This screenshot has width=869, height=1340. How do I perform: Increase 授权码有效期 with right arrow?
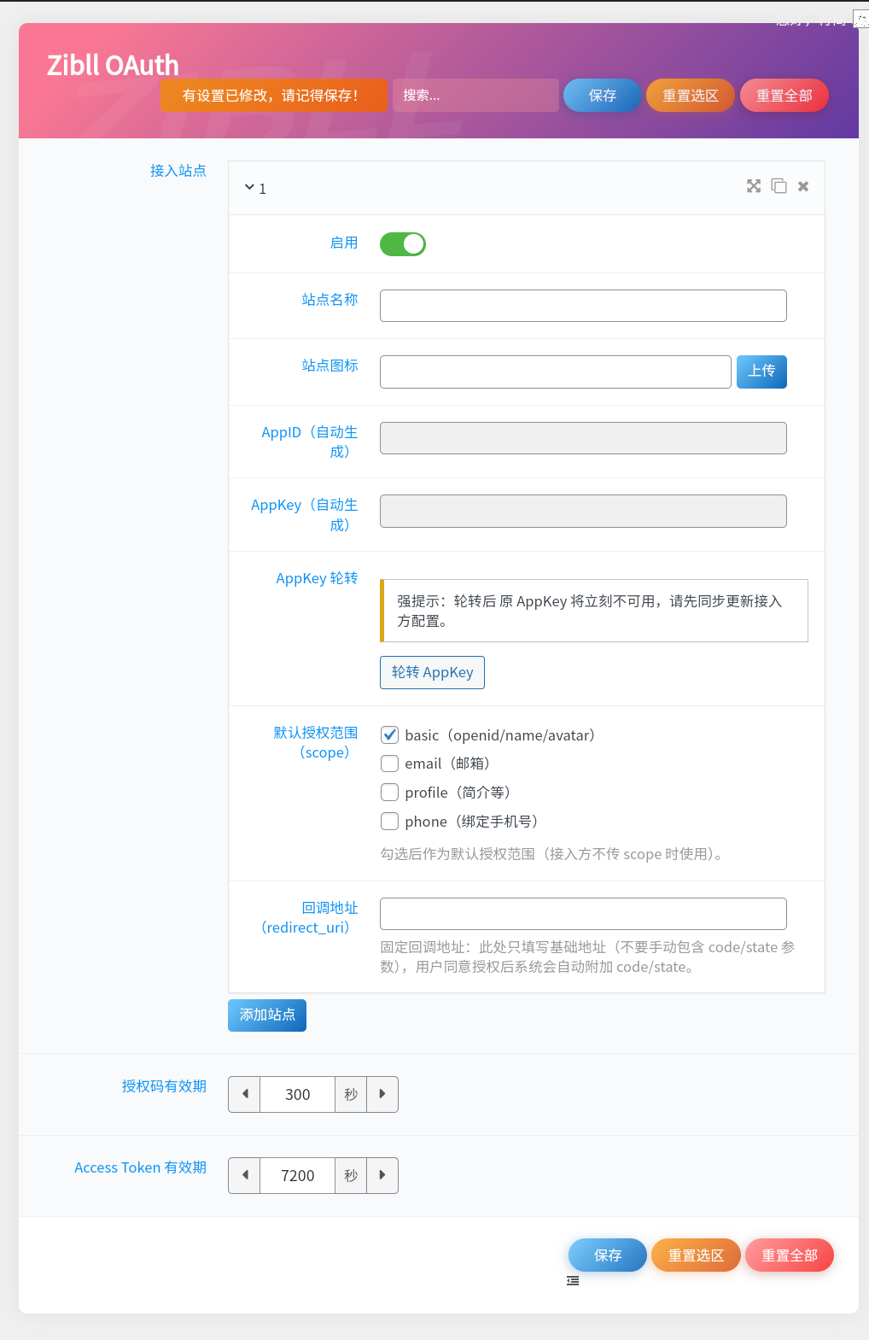(x=382, y=1094)
